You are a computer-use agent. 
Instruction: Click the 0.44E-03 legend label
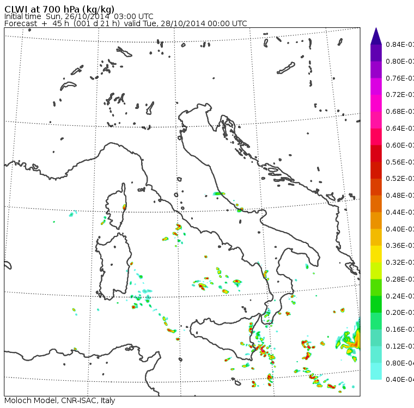pyautogui.click(x=400, y=212)
